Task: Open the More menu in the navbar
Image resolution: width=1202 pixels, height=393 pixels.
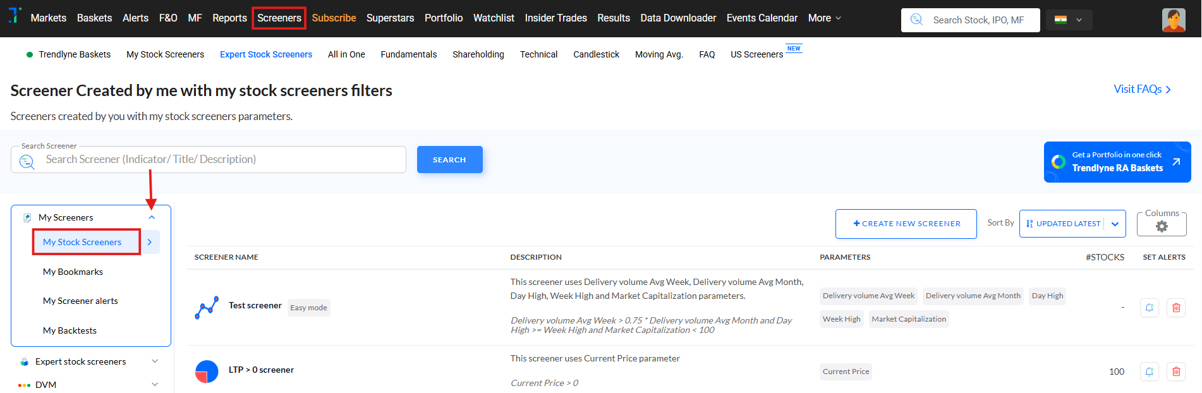Action: point(824,18)
